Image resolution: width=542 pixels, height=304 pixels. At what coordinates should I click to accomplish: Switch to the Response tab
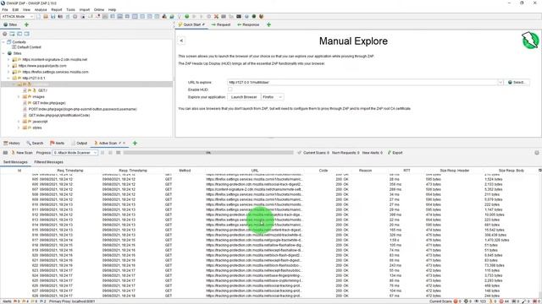click(x=248, y=24)
